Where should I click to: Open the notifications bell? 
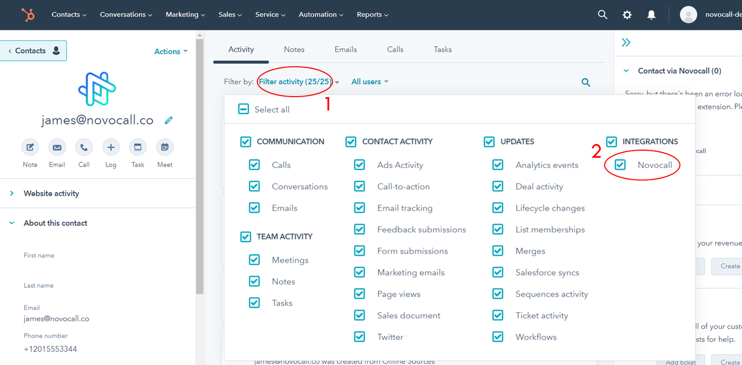[651, 15]
